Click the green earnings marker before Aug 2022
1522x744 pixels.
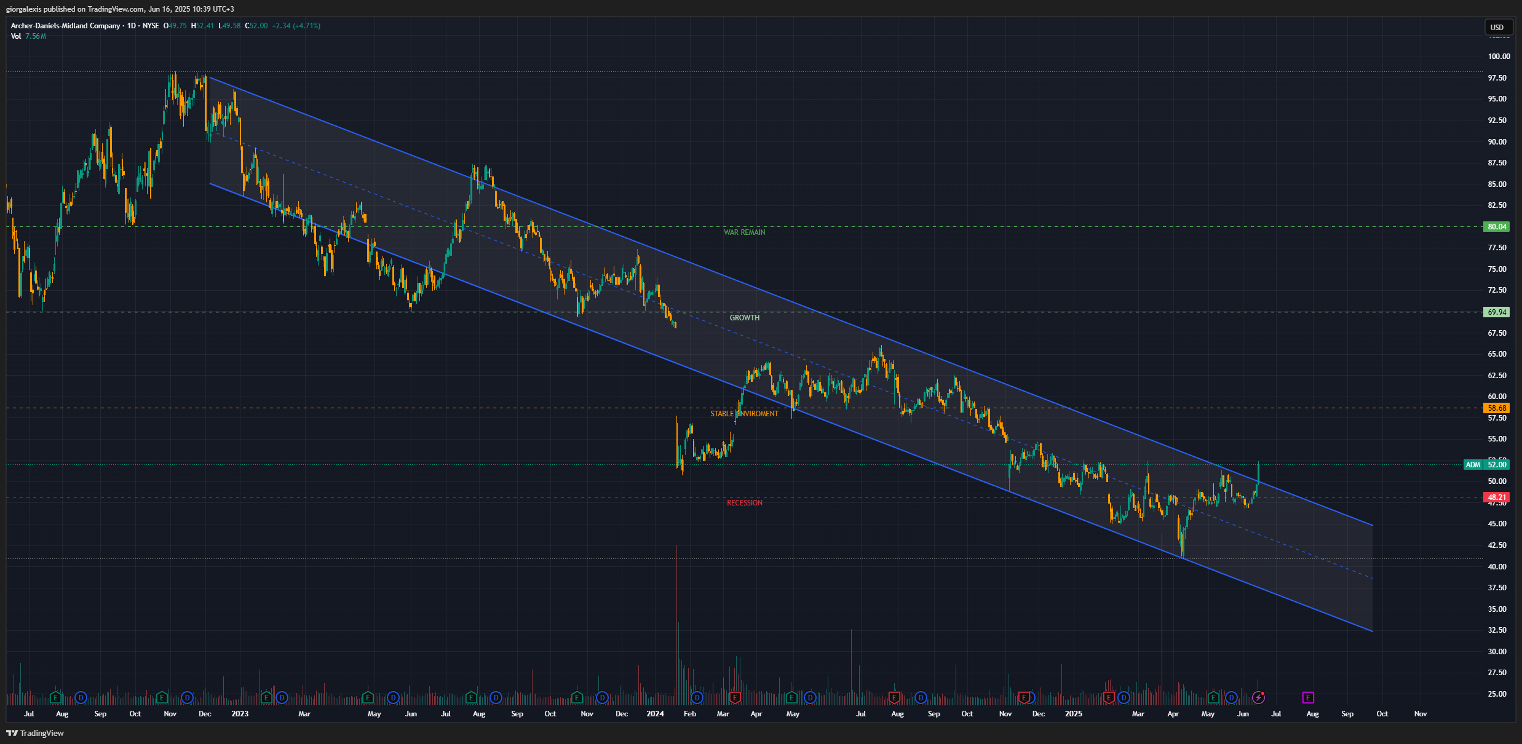55,698
